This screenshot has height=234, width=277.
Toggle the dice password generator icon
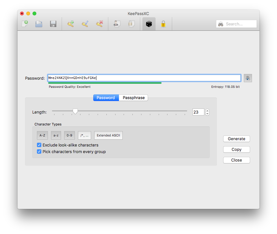149,24
